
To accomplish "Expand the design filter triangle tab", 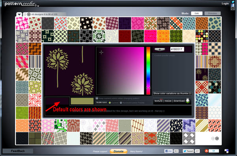I will [19, 15].
